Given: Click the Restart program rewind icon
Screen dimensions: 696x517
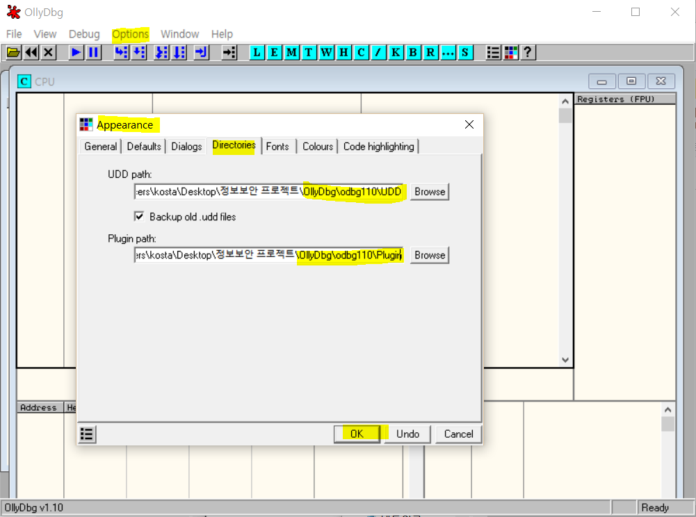Looking at the screenshot, I should point(31,52).
